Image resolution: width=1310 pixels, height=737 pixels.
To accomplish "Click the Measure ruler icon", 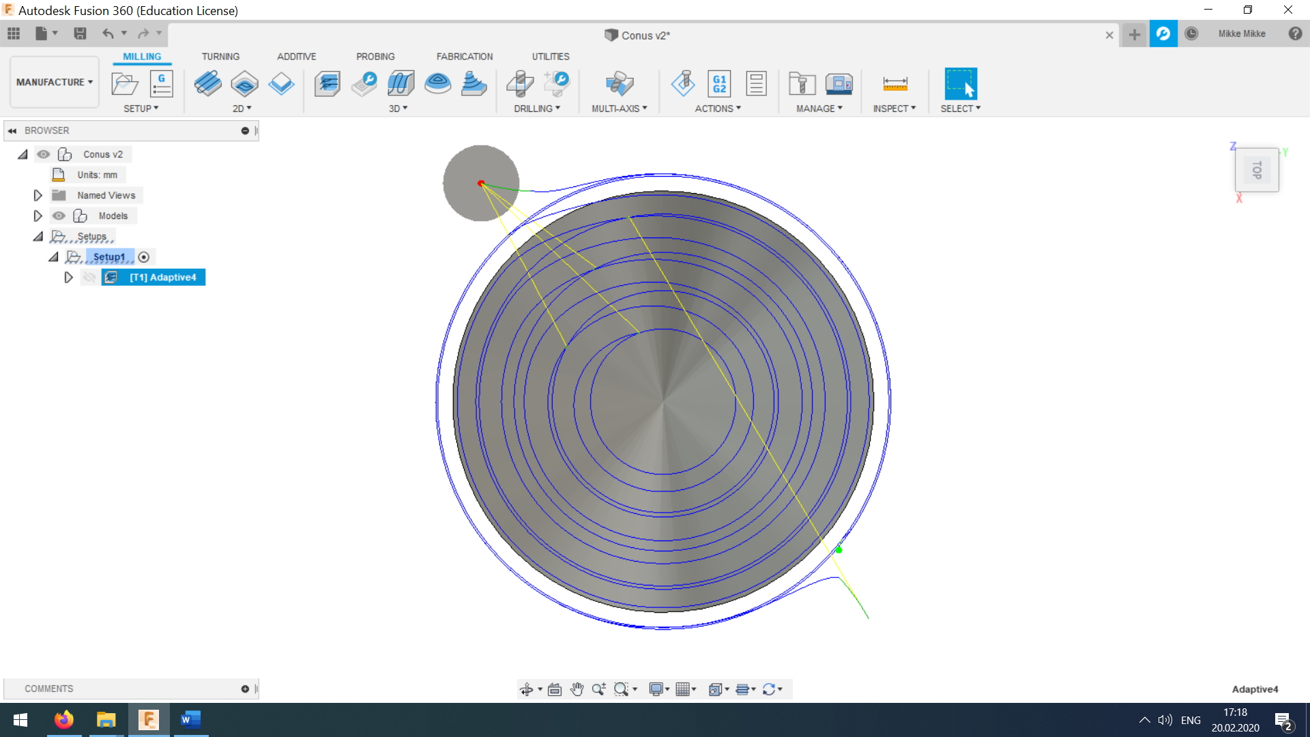I will pyautogui.click(x=894, y=84).
